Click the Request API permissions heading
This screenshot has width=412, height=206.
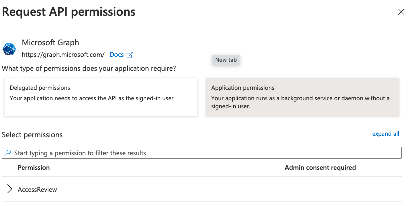[x=69, y=12]
